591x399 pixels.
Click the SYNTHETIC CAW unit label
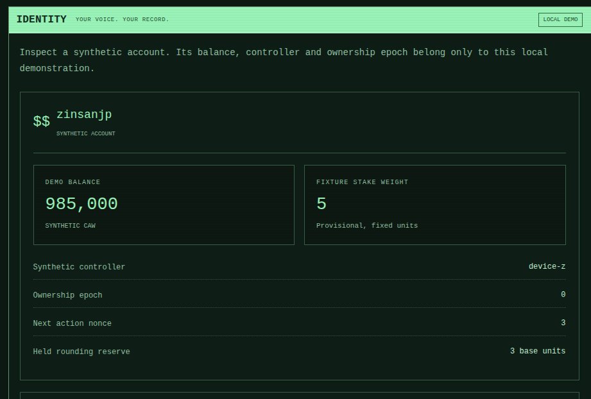tap(71, 225)
